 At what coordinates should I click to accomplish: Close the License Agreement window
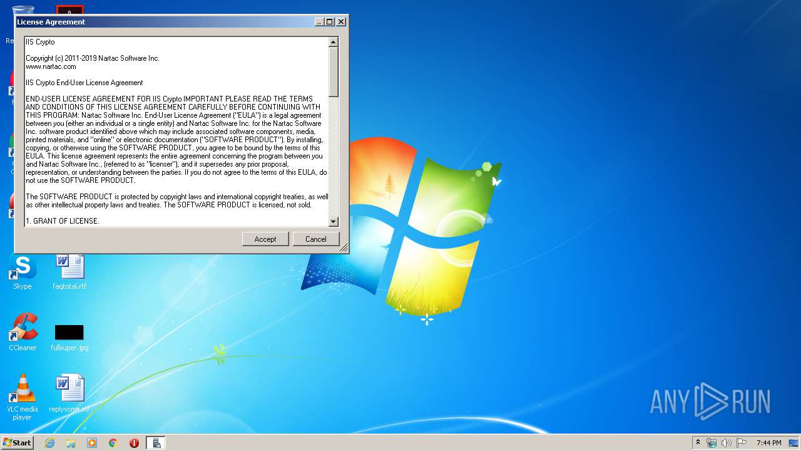pyautogui.click(x=341, y=21)
